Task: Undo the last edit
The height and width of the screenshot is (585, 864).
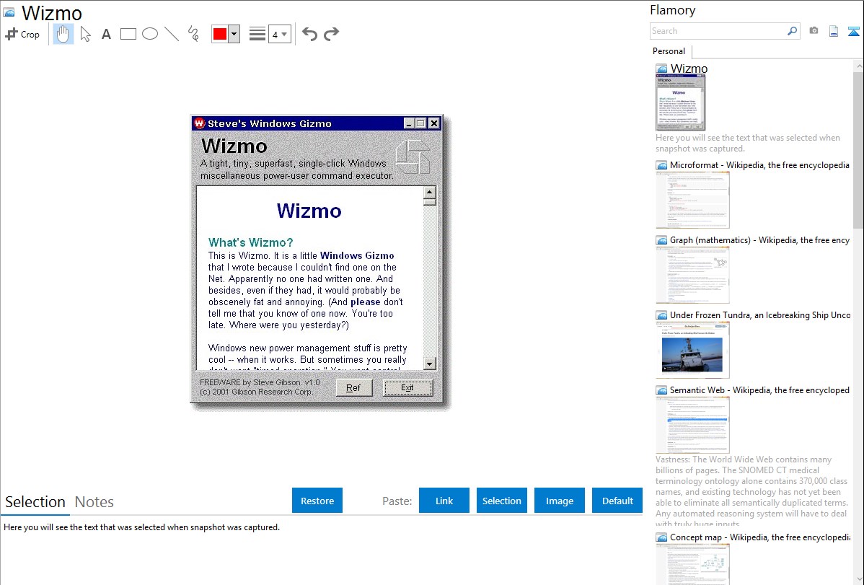Action: [x=309, y=34]
